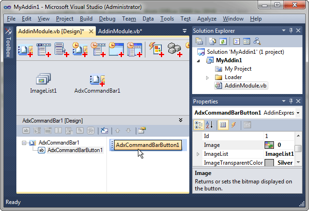The width and height of the screenshot is (309, 211).
Task: Collapse AdxCommandBar1 tree node
Action: (x=24, y=143)
